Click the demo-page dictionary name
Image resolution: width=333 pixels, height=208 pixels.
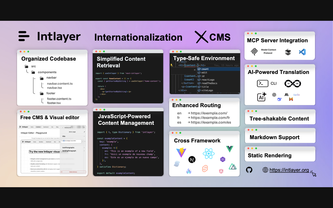[x=72, y=132]
